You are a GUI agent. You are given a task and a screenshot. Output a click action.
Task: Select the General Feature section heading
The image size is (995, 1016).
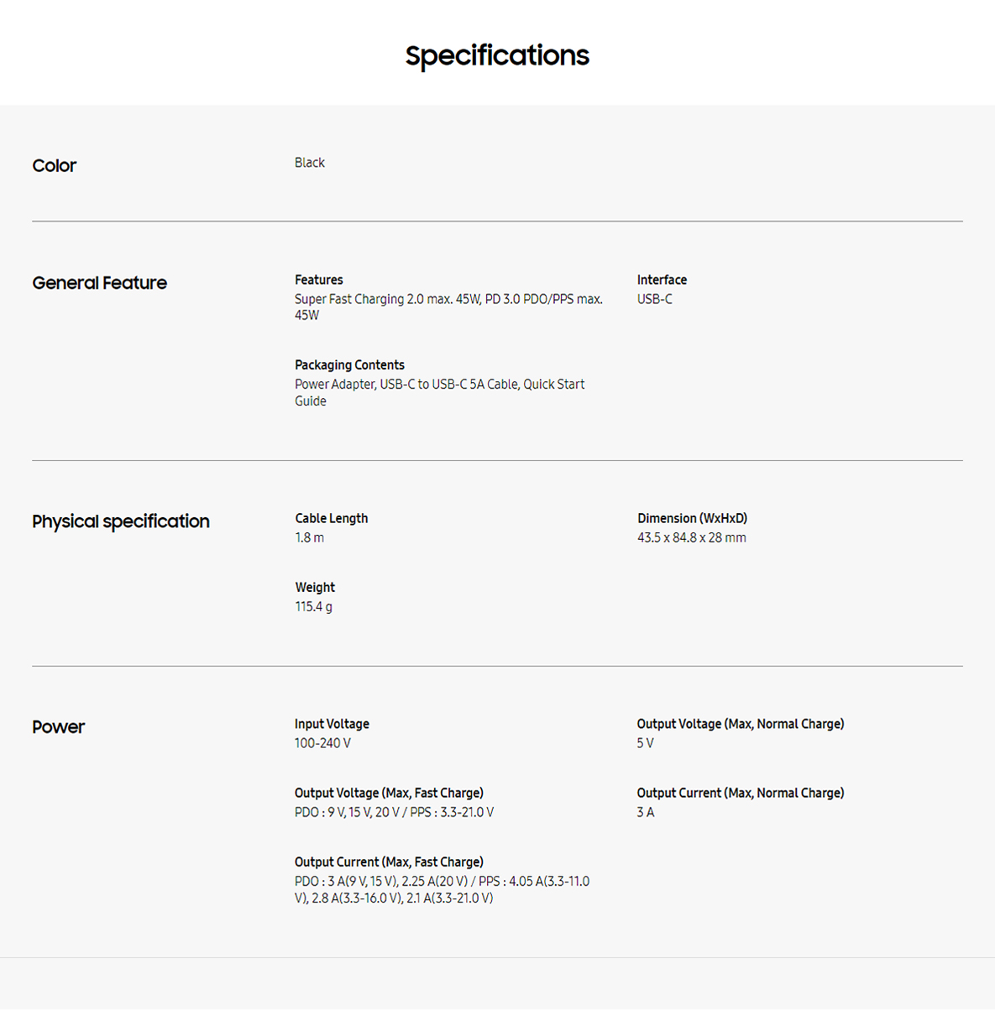pos(100,283)
